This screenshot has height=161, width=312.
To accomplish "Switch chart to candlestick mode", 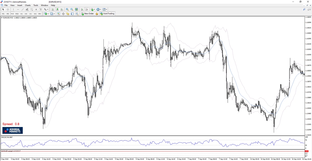I will click(x=57, y=9).
